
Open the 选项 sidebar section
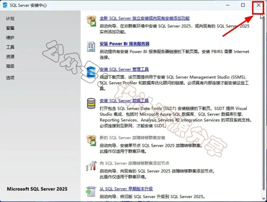[10, 78]
